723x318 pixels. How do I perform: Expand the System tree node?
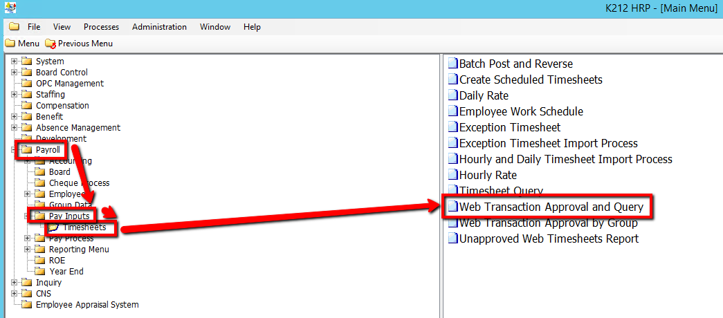click(14, 62)
